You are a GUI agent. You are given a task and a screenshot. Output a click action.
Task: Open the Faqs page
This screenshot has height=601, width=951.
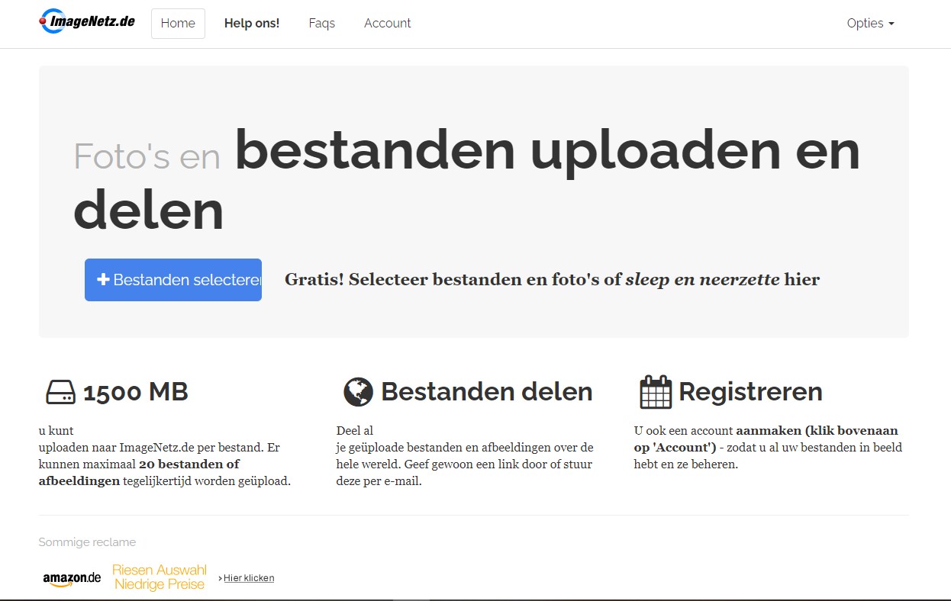click(321, 23)
